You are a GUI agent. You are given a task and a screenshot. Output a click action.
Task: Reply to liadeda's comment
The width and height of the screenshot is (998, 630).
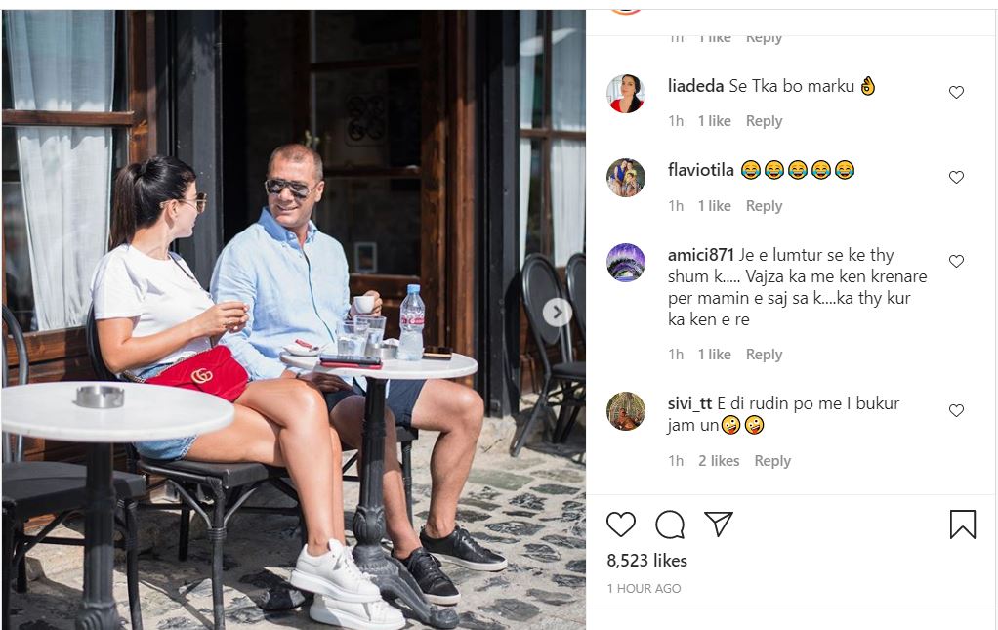(x=764, y=121)
